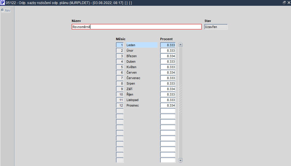Click month number field 9
Viewport: 291px width, 166px height.
(120, 89)
